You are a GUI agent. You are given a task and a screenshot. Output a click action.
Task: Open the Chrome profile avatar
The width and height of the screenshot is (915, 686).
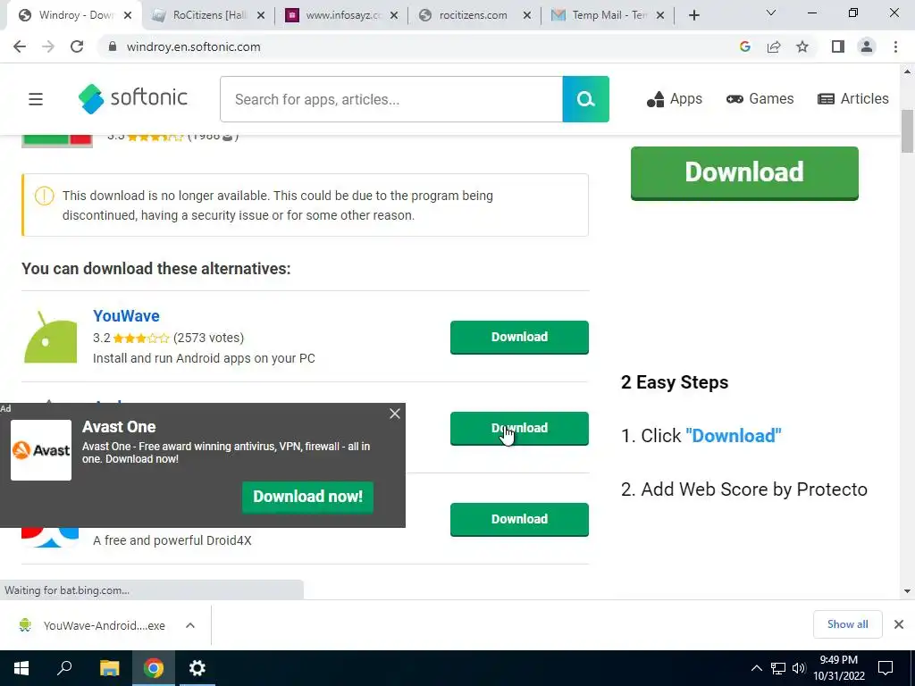(x=867, y=46)
